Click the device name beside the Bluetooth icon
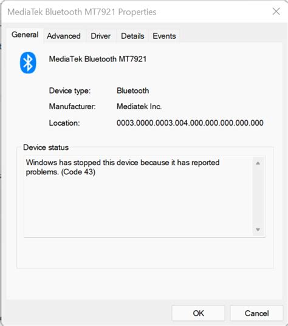 click(x=98, y=59)
